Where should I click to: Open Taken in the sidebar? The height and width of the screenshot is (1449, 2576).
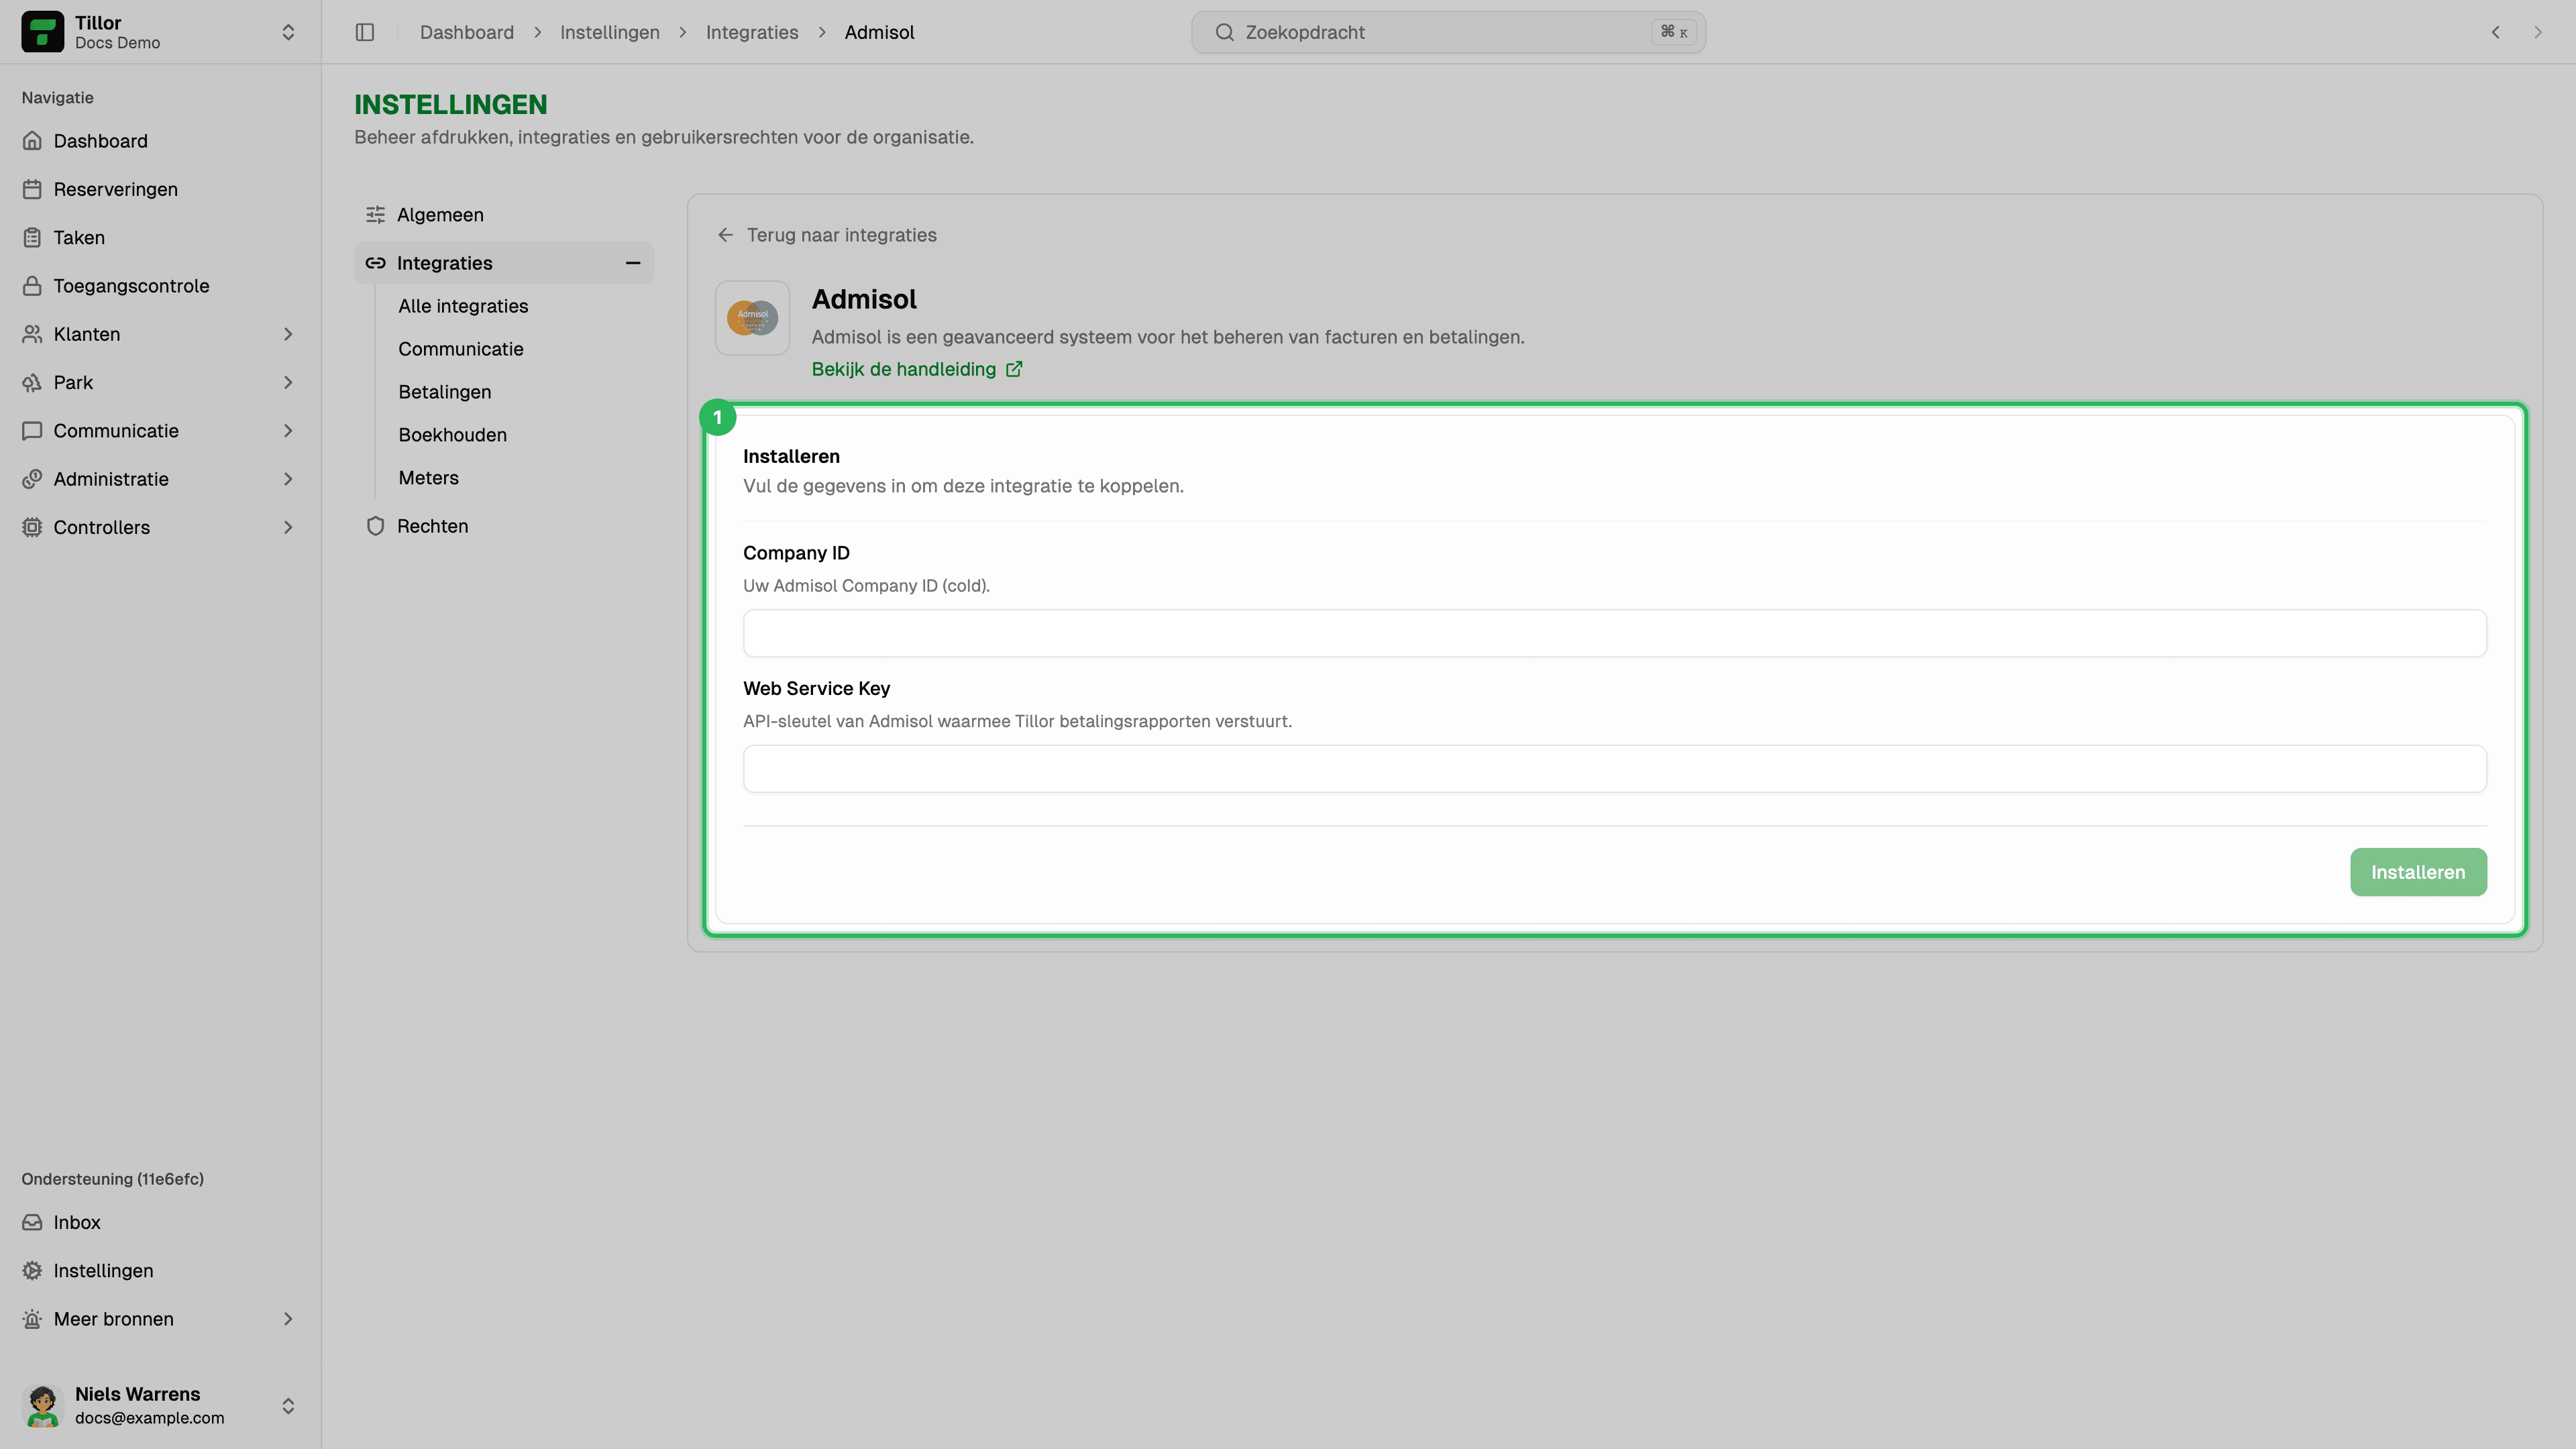(x=160, y=237)
